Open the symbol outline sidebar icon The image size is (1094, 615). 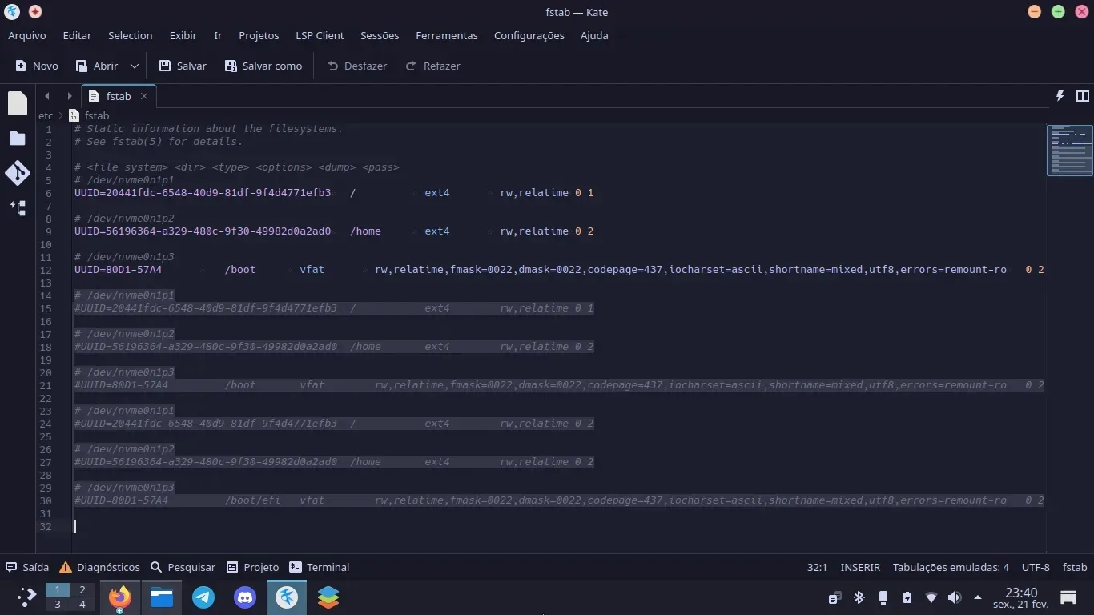[x=18, y=208]
